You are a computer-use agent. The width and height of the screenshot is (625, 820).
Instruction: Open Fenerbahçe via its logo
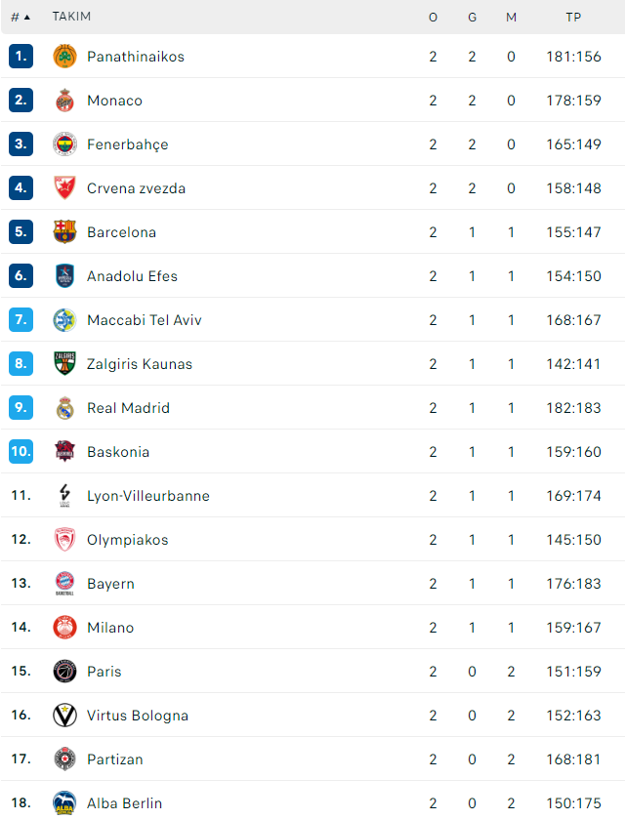[64, 144]
